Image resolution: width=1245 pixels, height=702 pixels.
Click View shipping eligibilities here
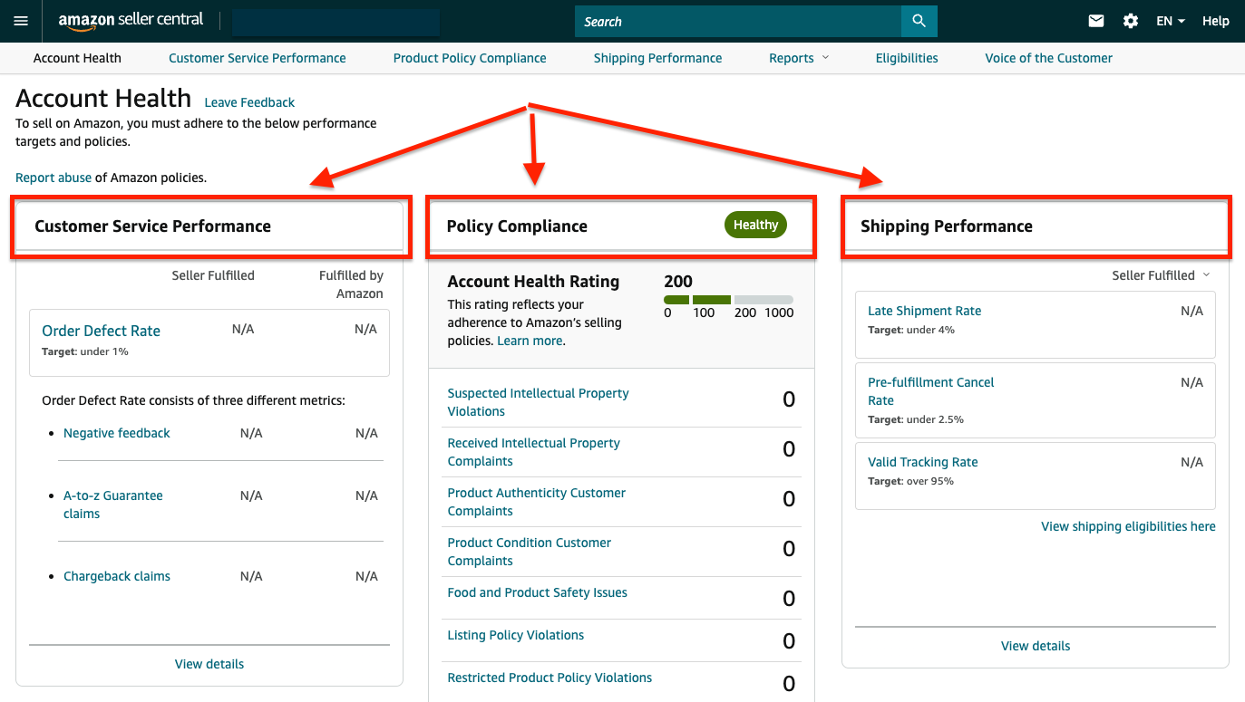(x=1128, y=526)
